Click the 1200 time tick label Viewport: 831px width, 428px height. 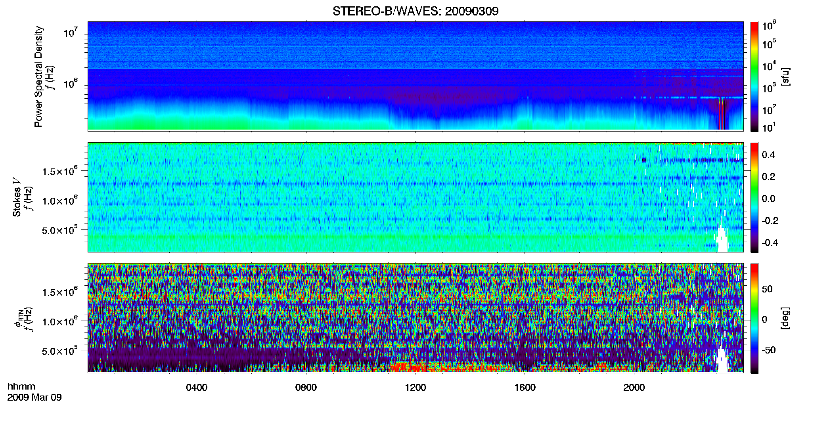pos(415,388)
